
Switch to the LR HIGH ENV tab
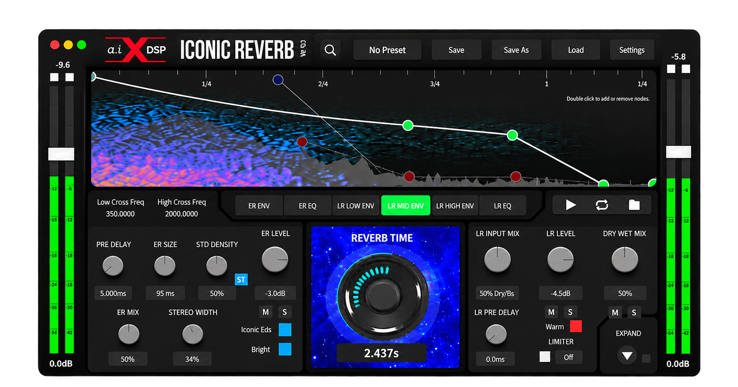[x=455, y=206]
